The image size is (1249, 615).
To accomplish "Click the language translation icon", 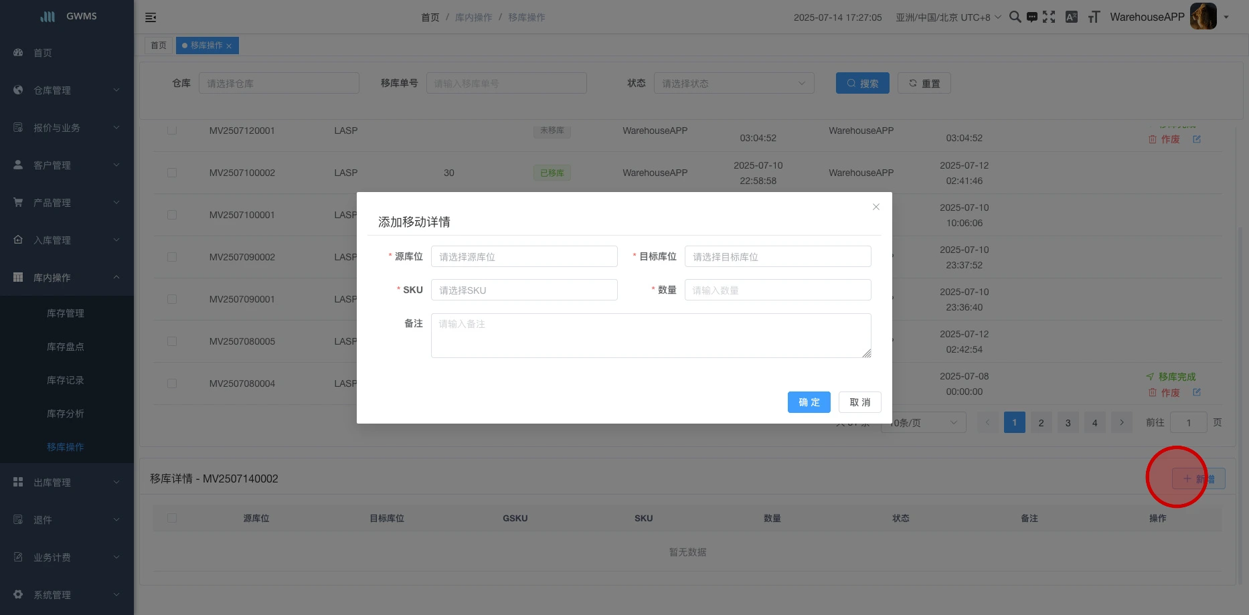I will (x=1072, y=17).
